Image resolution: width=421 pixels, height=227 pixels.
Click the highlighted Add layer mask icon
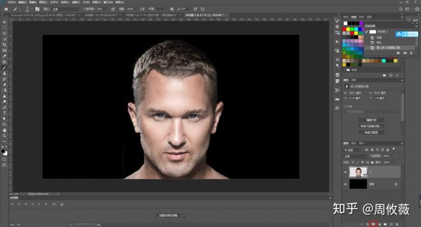tap(373, 224)
